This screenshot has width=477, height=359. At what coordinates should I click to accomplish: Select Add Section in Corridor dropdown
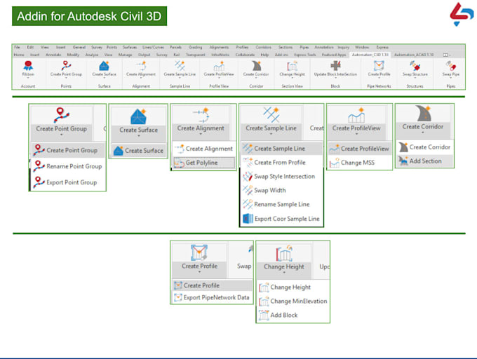[x=424, y=161]
